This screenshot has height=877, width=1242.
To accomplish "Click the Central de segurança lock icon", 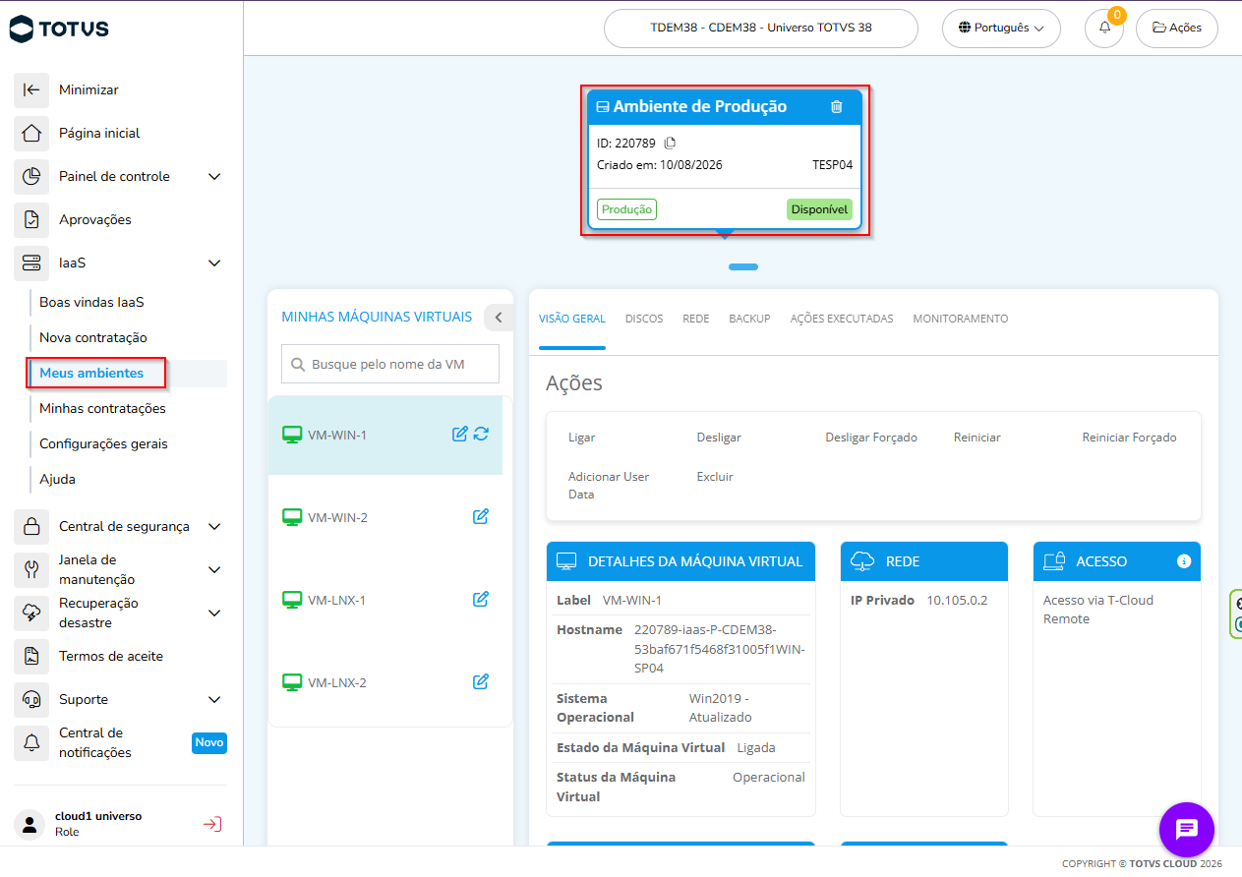I will [31, 526].
